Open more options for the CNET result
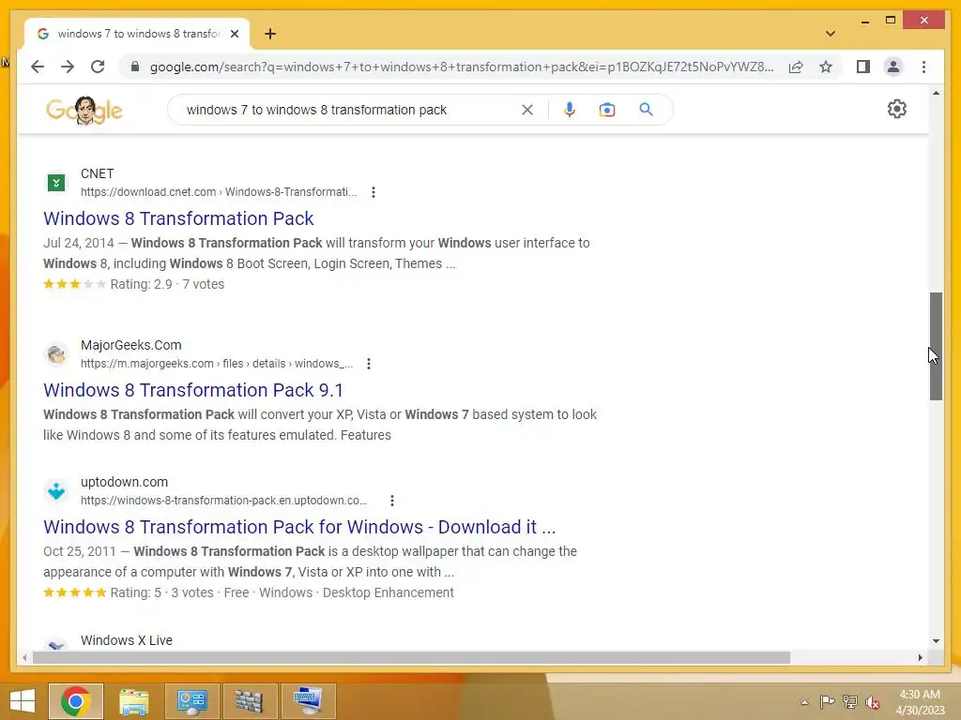961x720 pixels. 374,192
